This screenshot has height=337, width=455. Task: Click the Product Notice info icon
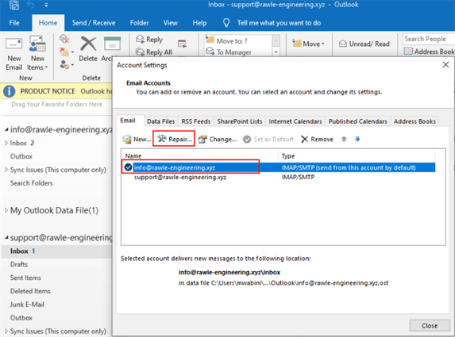(x=9, y=91)
